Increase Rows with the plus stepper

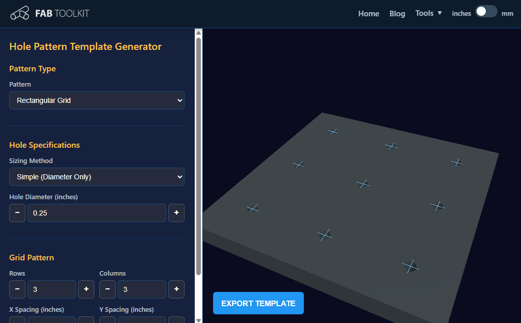(86, 289)
